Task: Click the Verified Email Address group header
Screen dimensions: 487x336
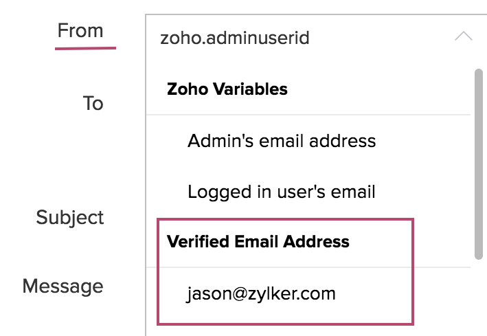Action: click(x=258, y=242)
